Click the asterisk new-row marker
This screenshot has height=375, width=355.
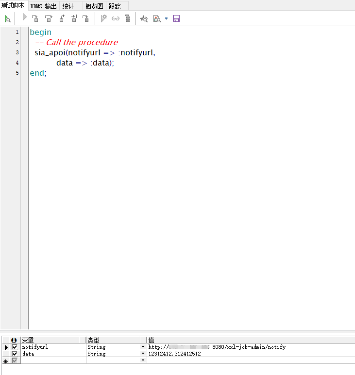coord(6,361)
